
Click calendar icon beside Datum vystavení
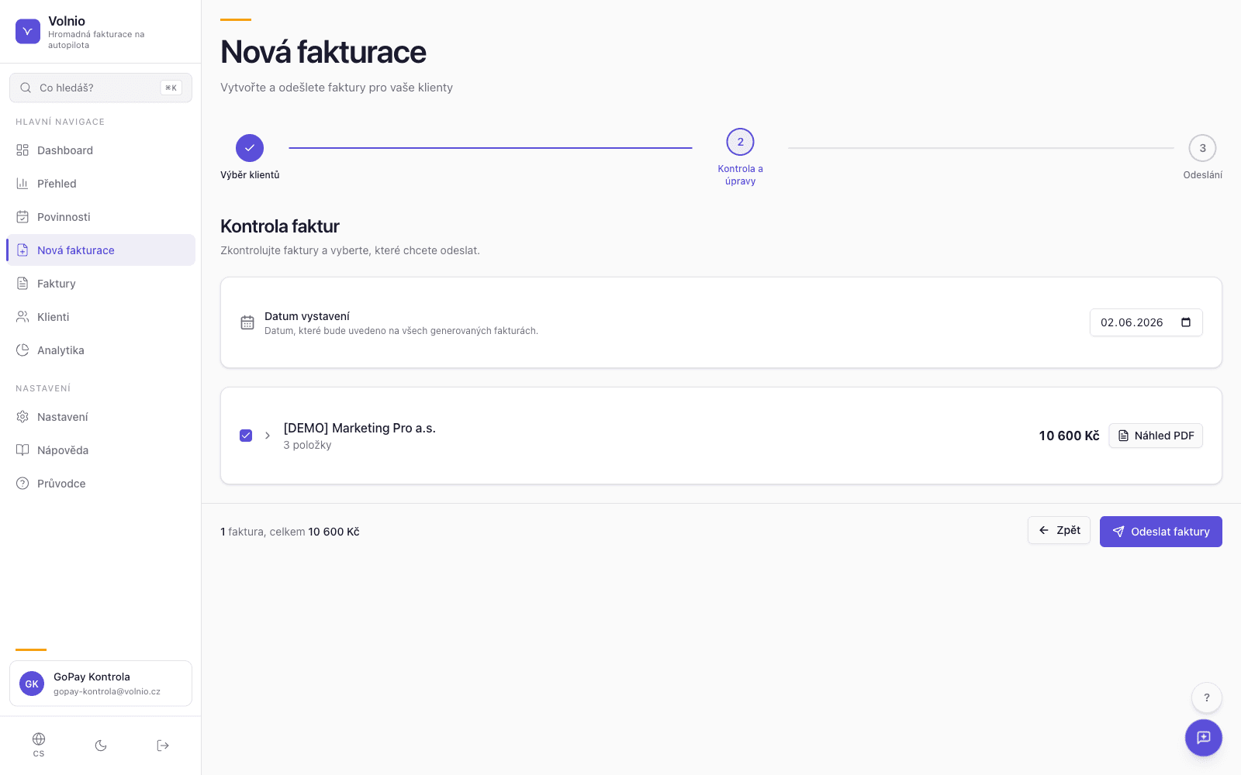[x=247, y=322]
